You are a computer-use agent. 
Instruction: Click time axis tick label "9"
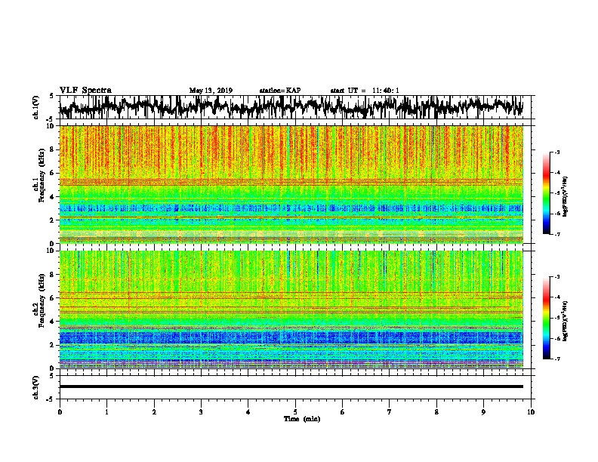pyautogui.click(x=483, y=412)
